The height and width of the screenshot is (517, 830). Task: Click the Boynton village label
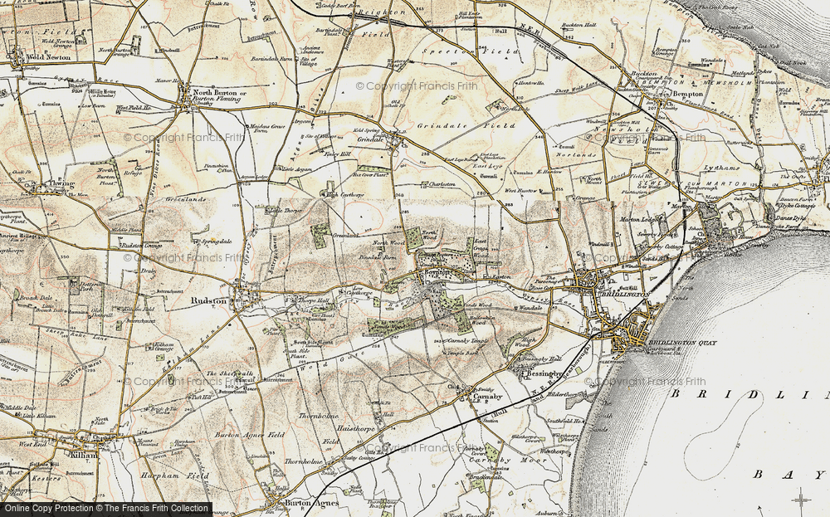click(437, 271)
